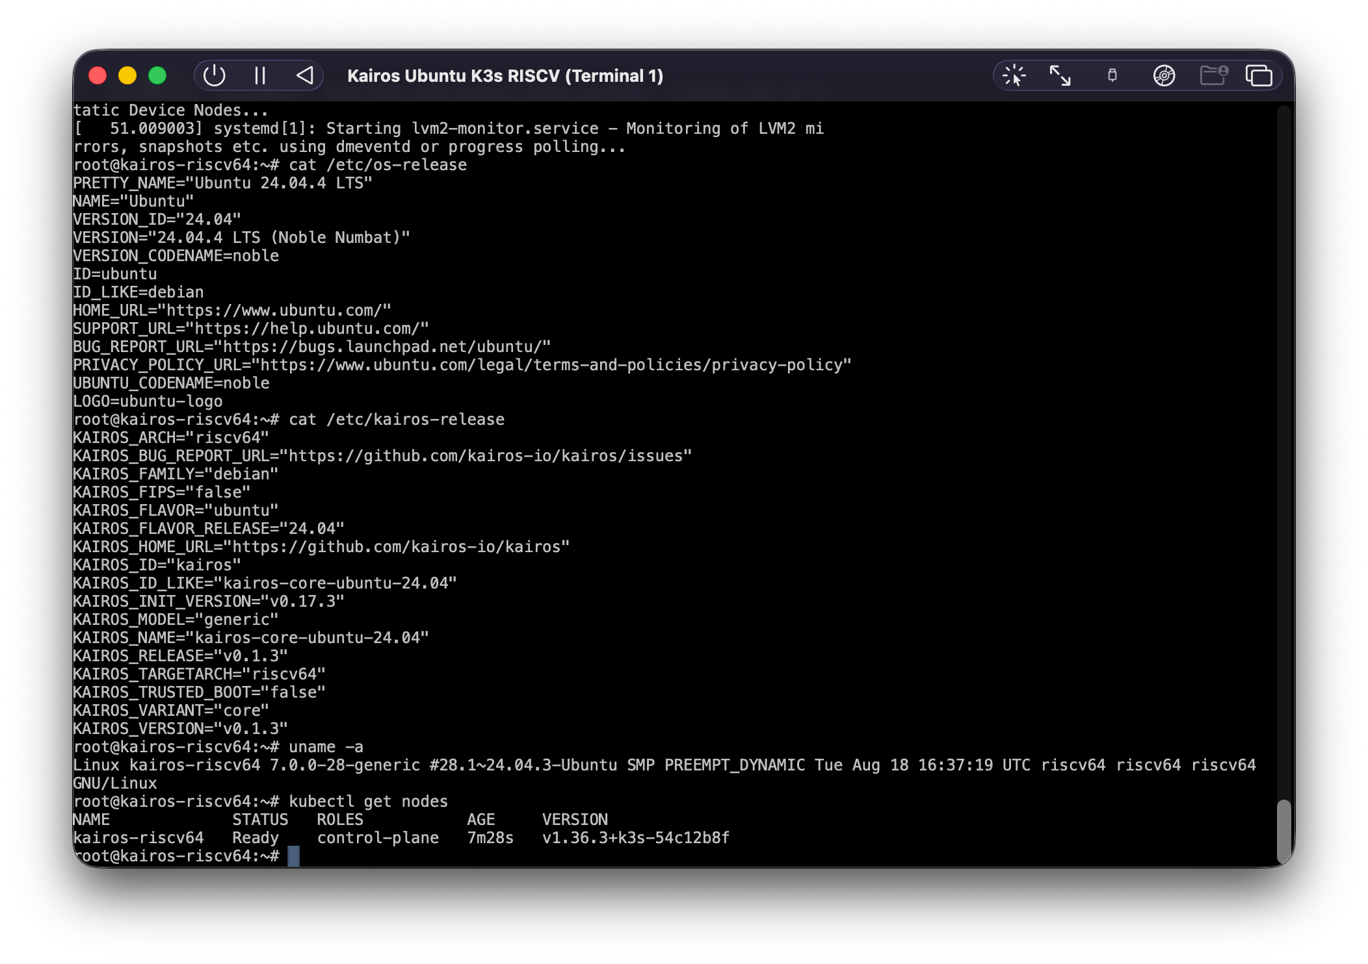Click the 'ROLES' column header
The width and height of the screenshot is (1368, 964).
340,820
